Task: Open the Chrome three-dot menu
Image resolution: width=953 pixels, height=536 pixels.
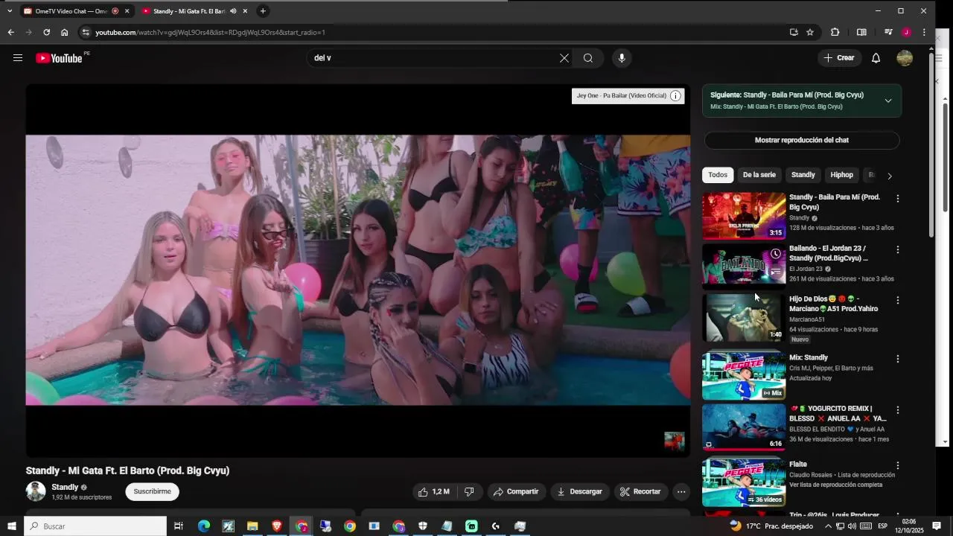Action: (924, 32)
